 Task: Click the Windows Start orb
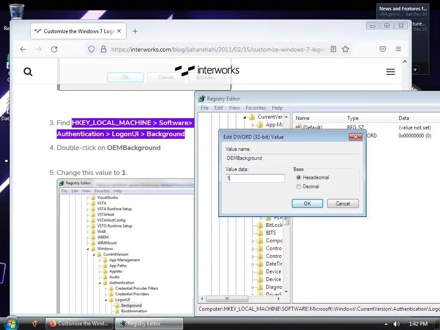pos(11,323)
